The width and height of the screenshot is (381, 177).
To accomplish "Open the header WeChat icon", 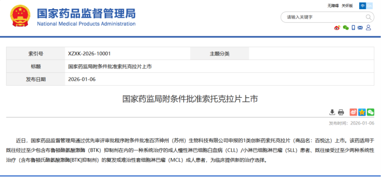I will coord(346,28).
